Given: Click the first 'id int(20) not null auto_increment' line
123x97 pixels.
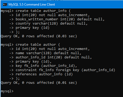Looking at the screenshot, I should pos(52,15).
